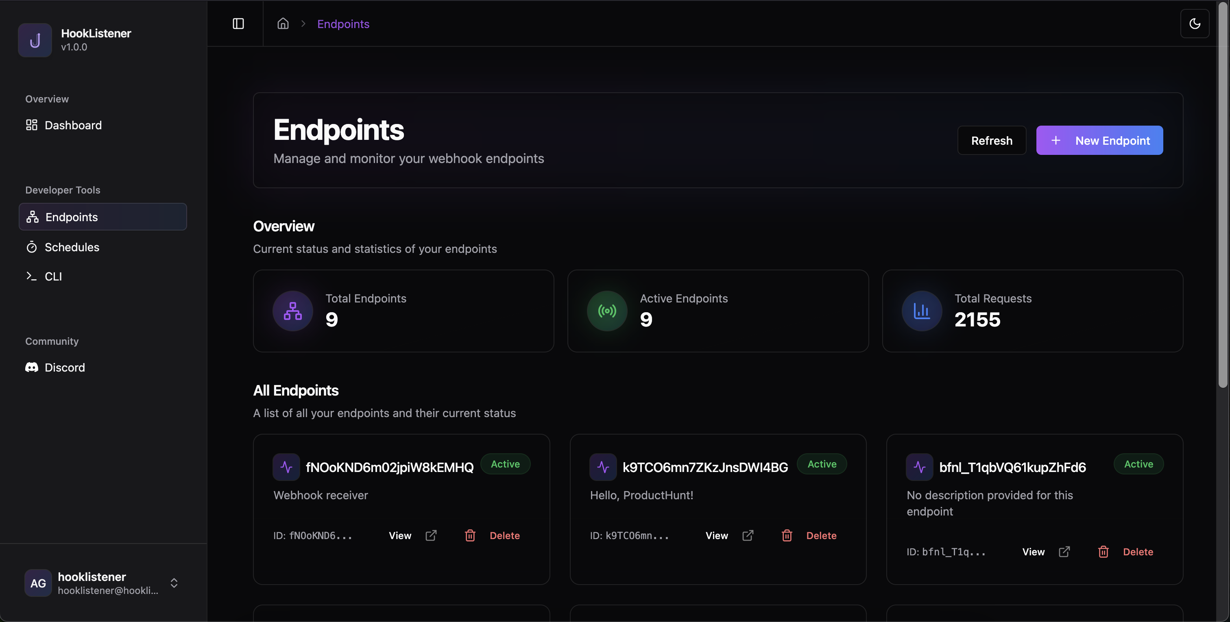Viewport: 1230px width, 622px height.
Task: Click trash icon for fNOoKND6 endpoint
Action: [x=470, y=535]
